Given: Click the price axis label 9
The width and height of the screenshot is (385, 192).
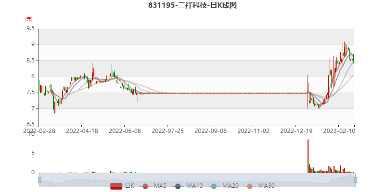Looking at the screenshot, I should (34, 45).
